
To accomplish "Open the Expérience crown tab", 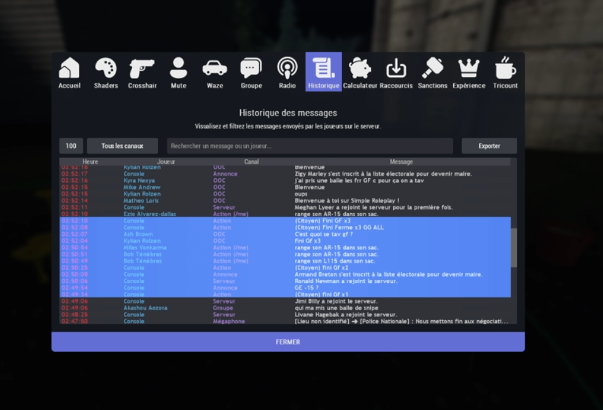I will [x=469, y=72].
